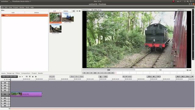Image resolution: width=195 pixels, height=110 pixels.
Task: Click the play button under the monitor
Action: (91, 73)
